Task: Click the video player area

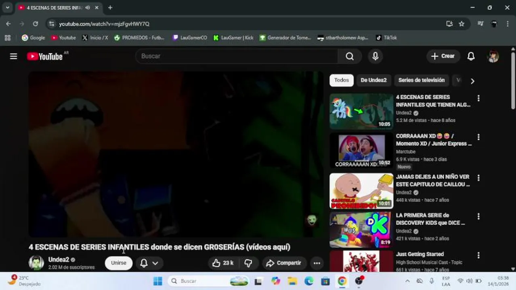Action: pyautogui.click(x=176, y=154)
